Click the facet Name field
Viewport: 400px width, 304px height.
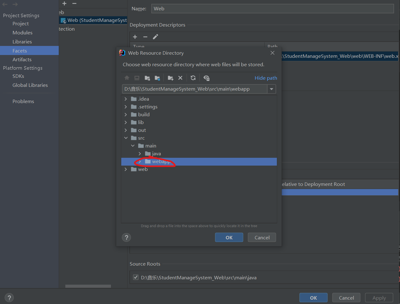(x=272, y=9)
